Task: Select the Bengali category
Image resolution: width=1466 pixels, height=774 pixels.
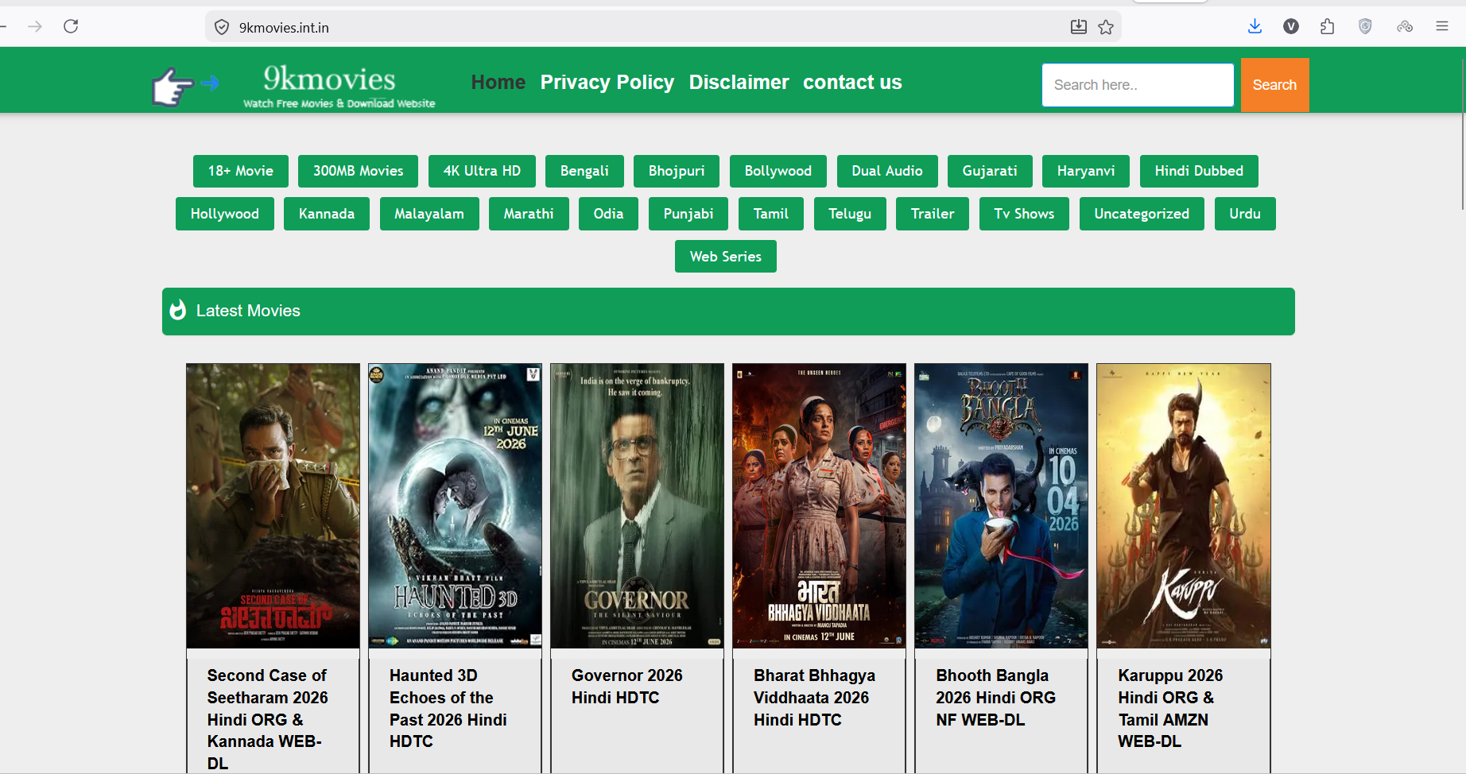Action: click(x=584, y=171)
